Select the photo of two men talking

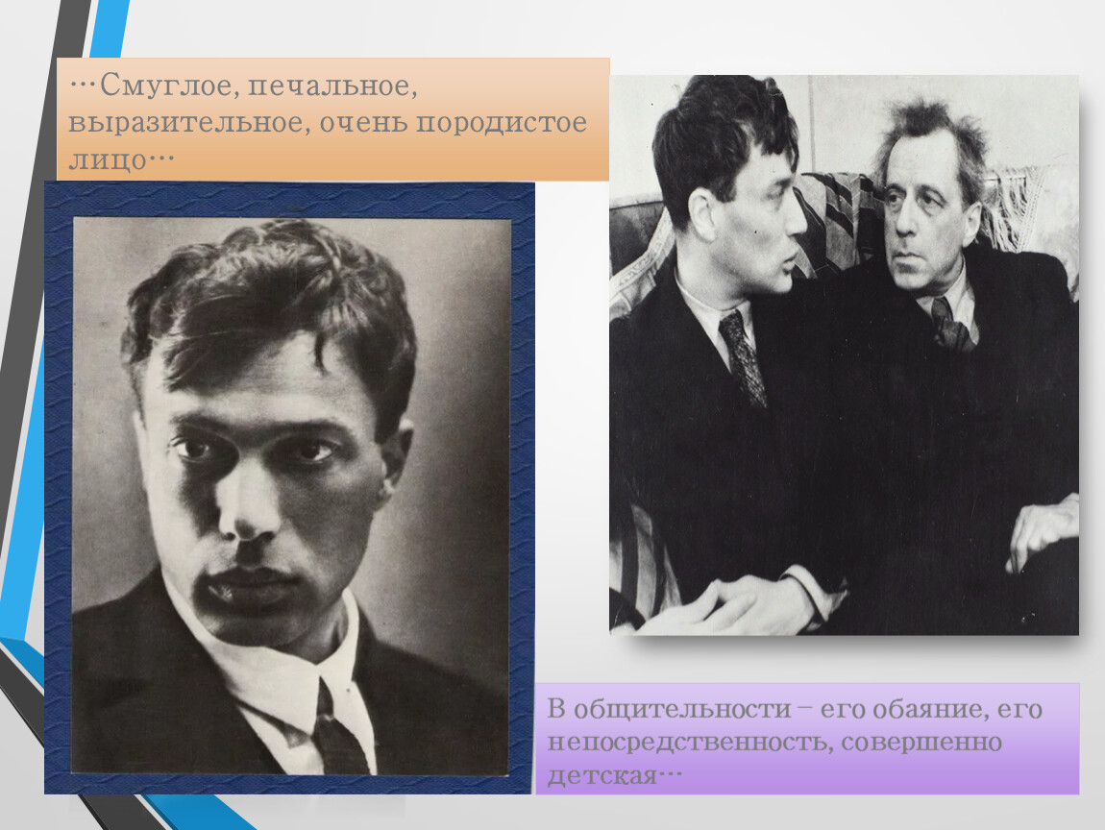click(x=844, y=355)
